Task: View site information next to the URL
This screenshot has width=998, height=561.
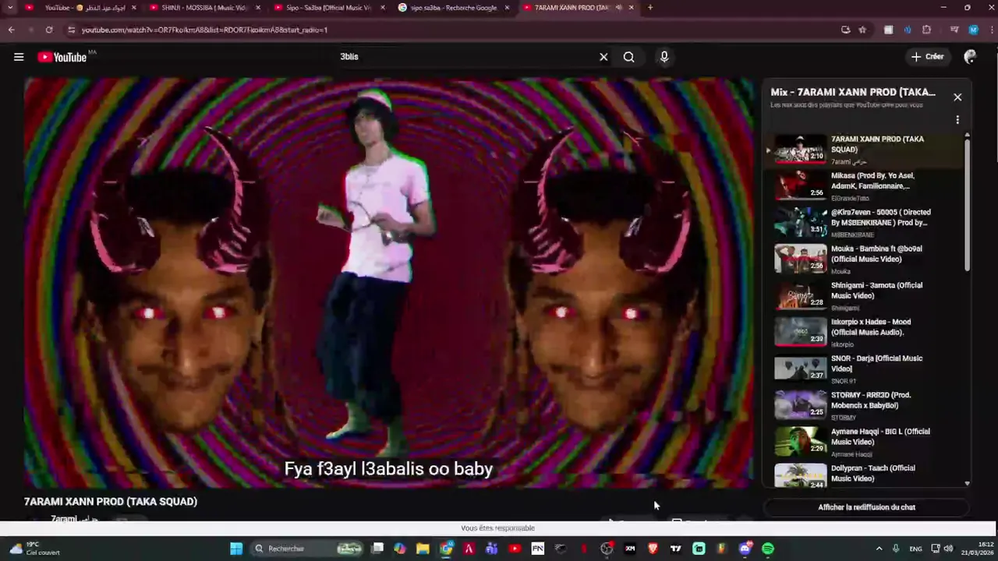Action: pos(71,30)
